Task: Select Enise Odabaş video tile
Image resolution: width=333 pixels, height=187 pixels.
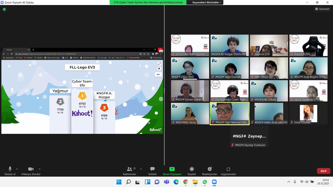Action: [308, 114]
